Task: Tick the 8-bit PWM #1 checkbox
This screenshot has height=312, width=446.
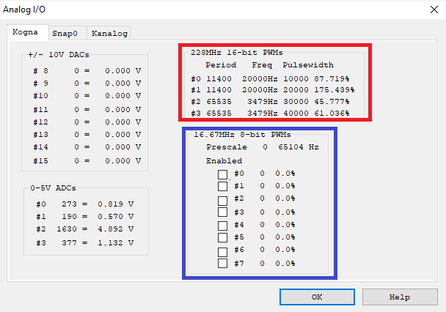Action: pos(223,187)
